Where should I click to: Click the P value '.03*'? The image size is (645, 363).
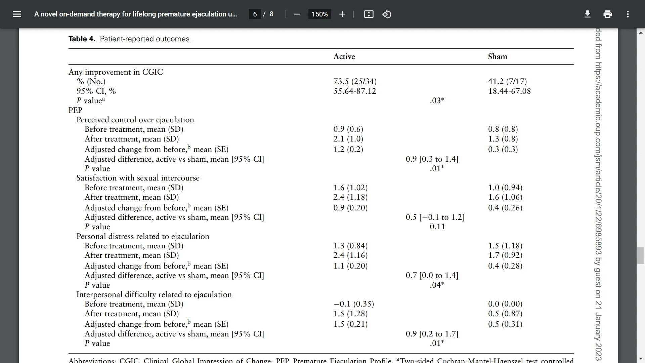click(437, 100)
